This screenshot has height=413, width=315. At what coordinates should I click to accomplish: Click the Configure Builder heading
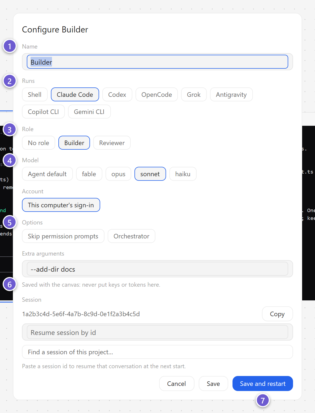coord(55,29)
